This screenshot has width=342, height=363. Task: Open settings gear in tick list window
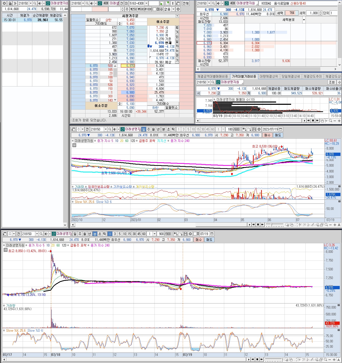(x=4, y=3)
